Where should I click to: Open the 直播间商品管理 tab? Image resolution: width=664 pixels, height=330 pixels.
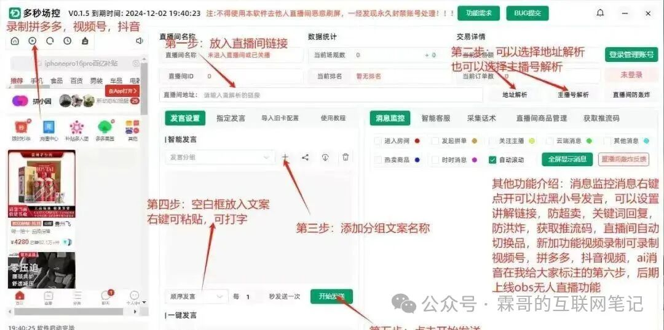click(541, 118)
